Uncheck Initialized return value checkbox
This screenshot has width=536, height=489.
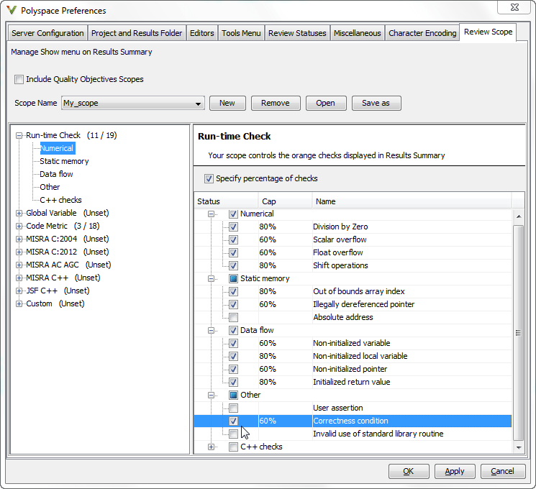pyautogui.click(x=234, y=382)
